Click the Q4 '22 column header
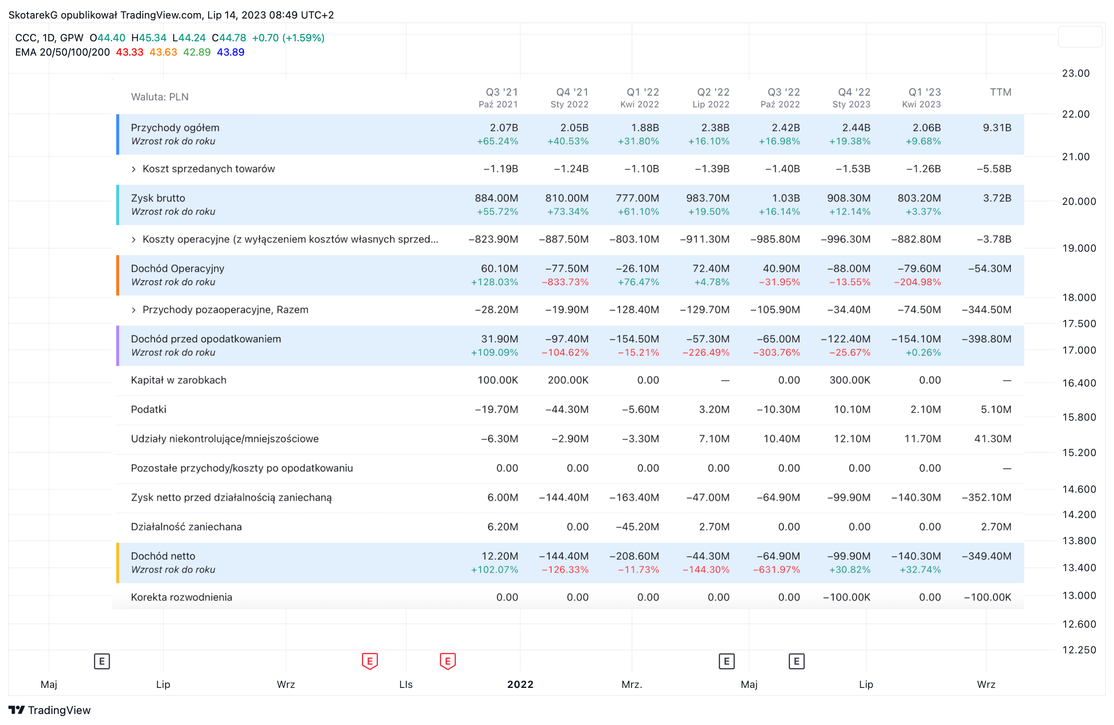The height and width of the screenshot is (725, 1114). (852, 98)
